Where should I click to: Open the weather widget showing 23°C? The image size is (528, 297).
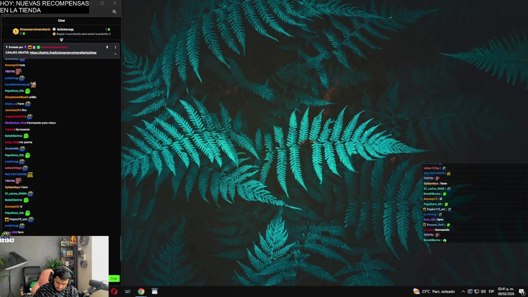[434, 292]
